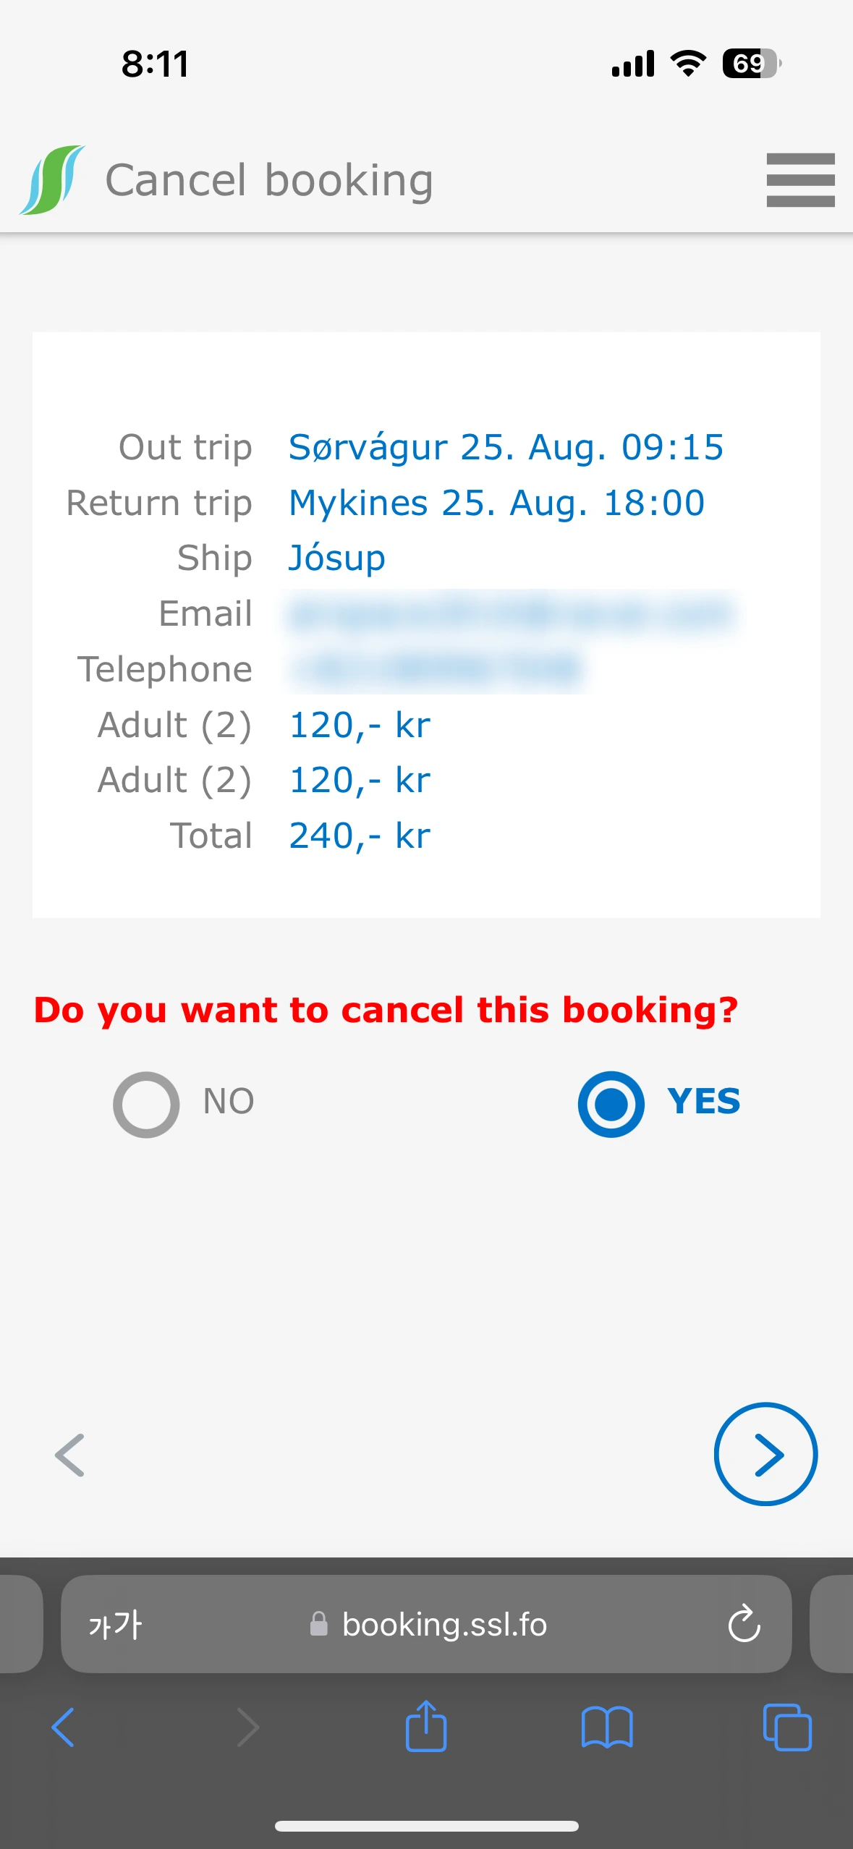Tap Safari's back navigation arrow
Image resolution: width=853 pixels, height=1849 pixels.
point(63,1727)
